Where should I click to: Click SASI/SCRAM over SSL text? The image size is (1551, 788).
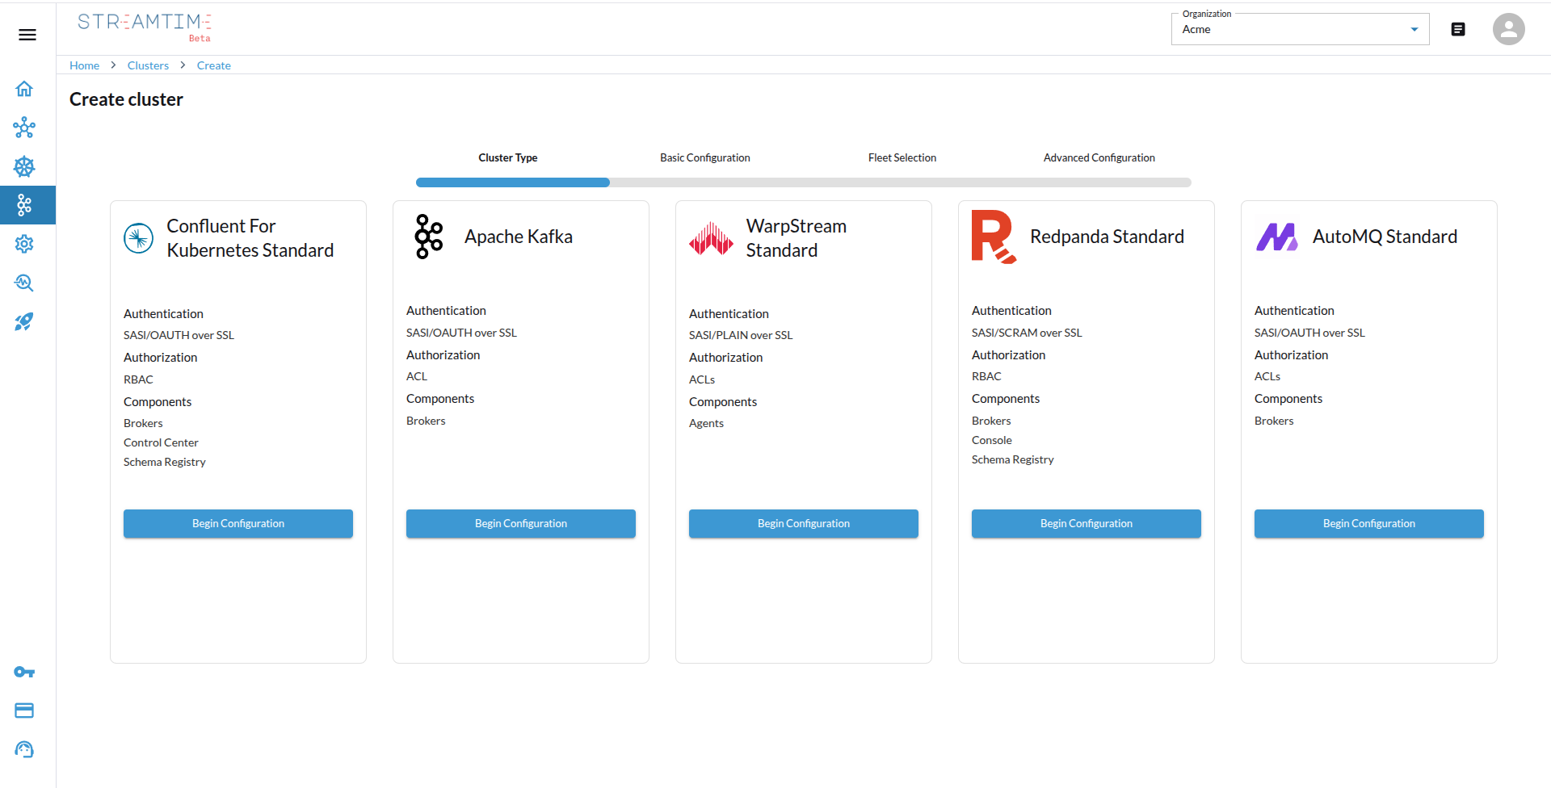pos(1027,333)
